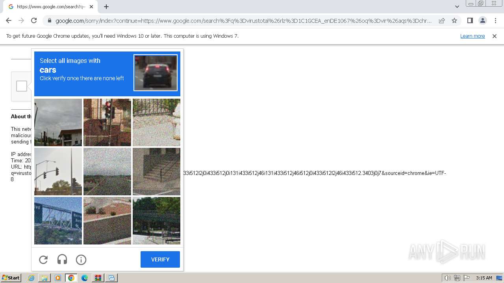Open File Explorer from the taskbar
This screenshot has height=283, width=504.
point(44,278)
